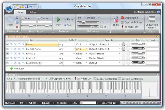Click the wrench edit icon on Effects 2 row
Viewport: 165px width, 110px height.
(23, 58)
